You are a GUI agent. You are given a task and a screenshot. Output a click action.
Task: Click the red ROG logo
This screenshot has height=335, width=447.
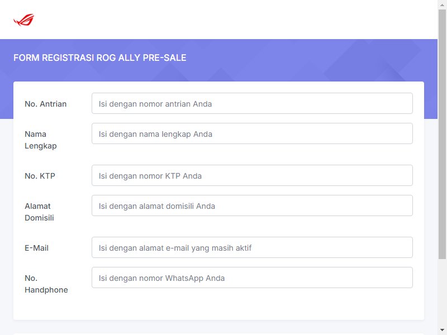pyautogui.click(x=23, y=20)
